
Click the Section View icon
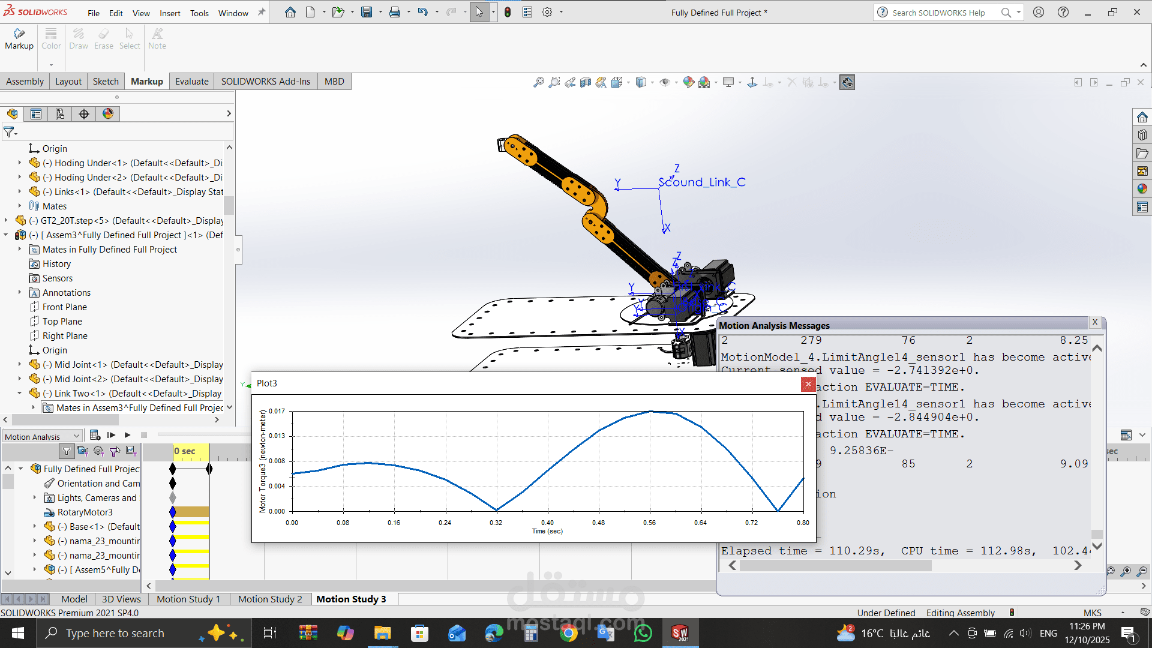click(x=586, y=82)
